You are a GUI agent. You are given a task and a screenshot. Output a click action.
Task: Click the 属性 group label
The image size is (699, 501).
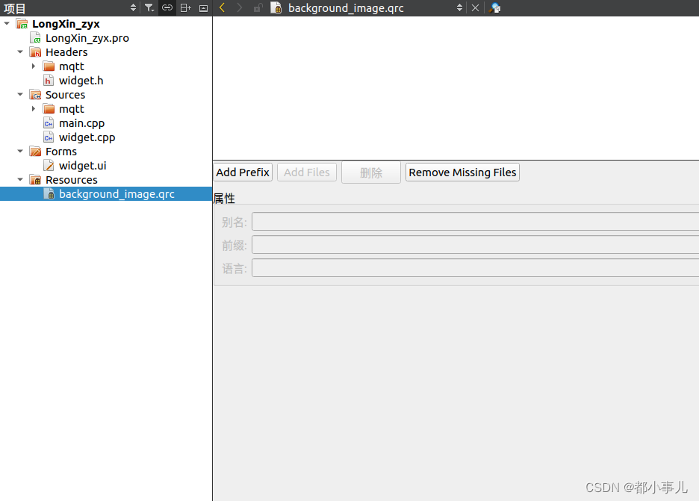click(224, 199)
